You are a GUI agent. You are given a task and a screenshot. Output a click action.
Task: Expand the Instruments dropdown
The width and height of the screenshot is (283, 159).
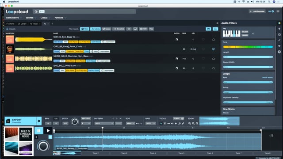click(x=14, y=18)
